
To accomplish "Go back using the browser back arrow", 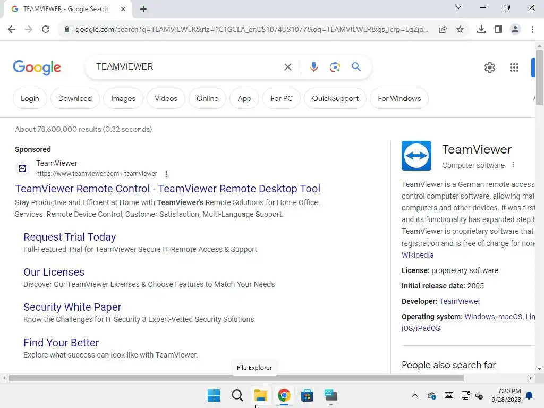I will pos(12,29).
